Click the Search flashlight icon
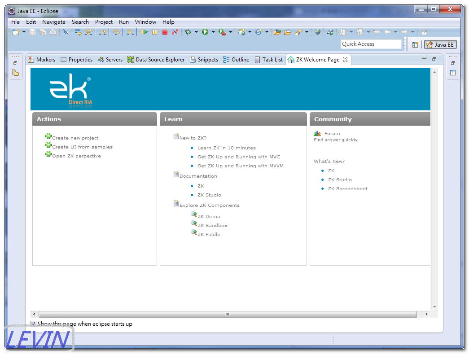The height and width of the screenshot is (354, 469). click(298, 32)
